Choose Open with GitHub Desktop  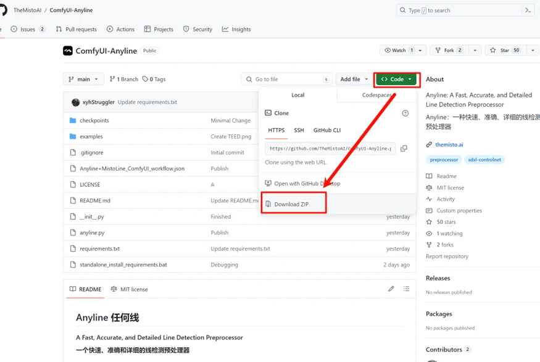coord(302,183)
